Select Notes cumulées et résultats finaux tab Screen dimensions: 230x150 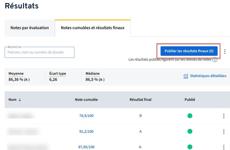[92, 28]
